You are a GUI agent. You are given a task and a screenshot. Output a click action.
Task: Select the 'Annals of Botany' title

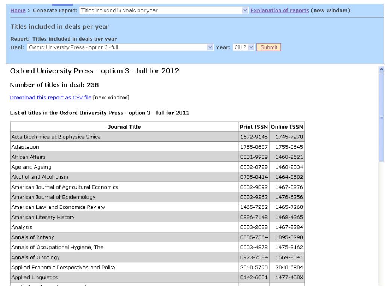[x=33, y=237]
